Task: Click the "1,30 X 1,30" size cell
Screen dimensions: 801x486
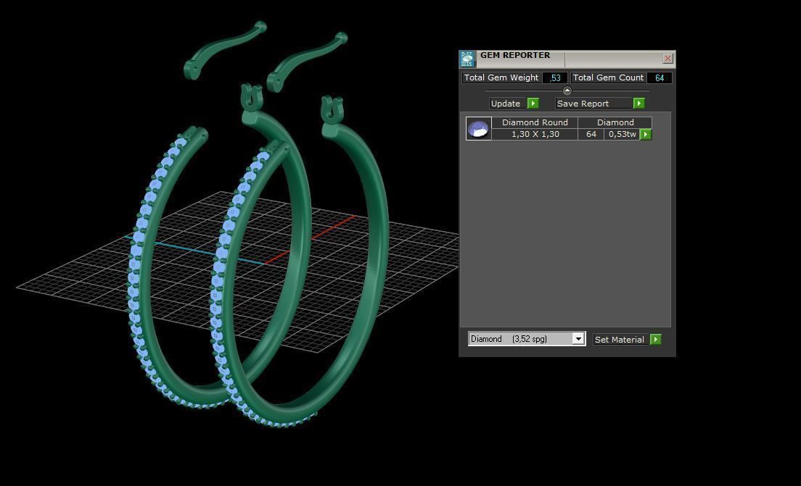Action: coord(535,134)
